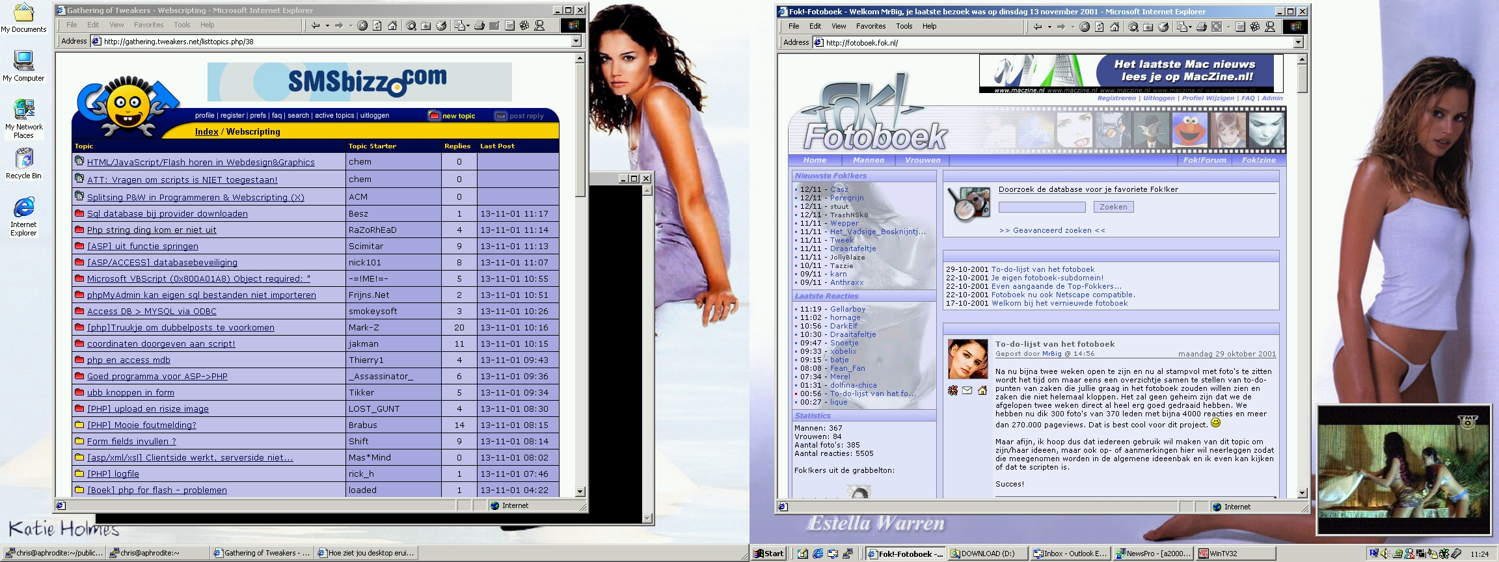Open Search pane in Fok!-Fotoboek window
Screen dimensions: 1499x562
(x=1133, y=27)
